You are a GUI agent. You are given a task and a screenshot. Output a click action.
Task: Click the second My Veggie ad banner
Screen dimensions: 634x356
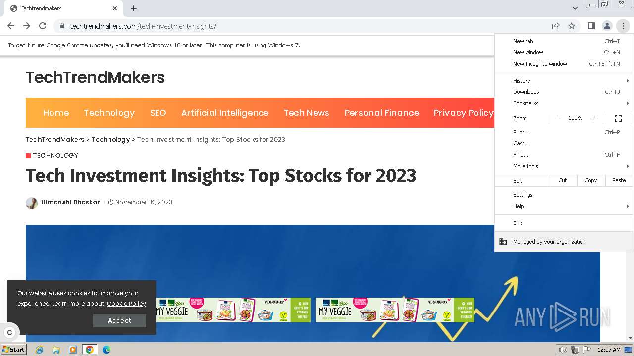coord(395,310)
